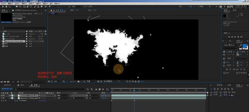Click the current time indicator on ruler
249x112 pixels.
[134, 90]
